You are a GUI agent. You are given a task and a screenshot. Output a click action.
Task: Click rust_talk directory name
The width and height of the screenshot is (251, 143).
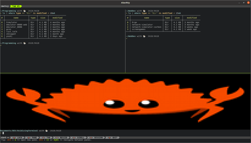[12, 32]
